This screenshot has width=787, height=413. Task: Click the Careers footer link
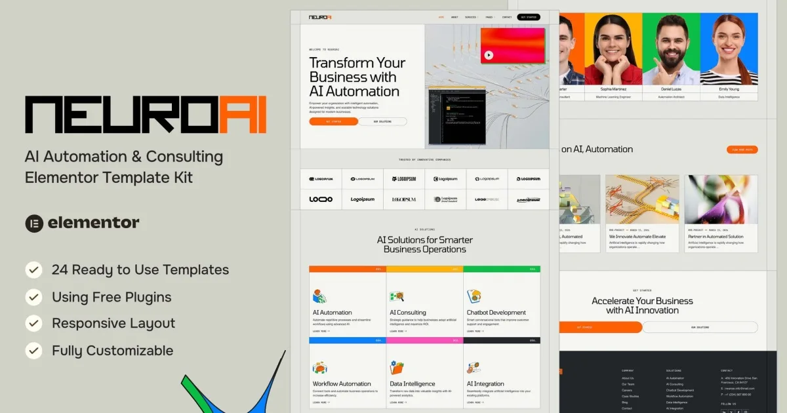coord(627,390)
